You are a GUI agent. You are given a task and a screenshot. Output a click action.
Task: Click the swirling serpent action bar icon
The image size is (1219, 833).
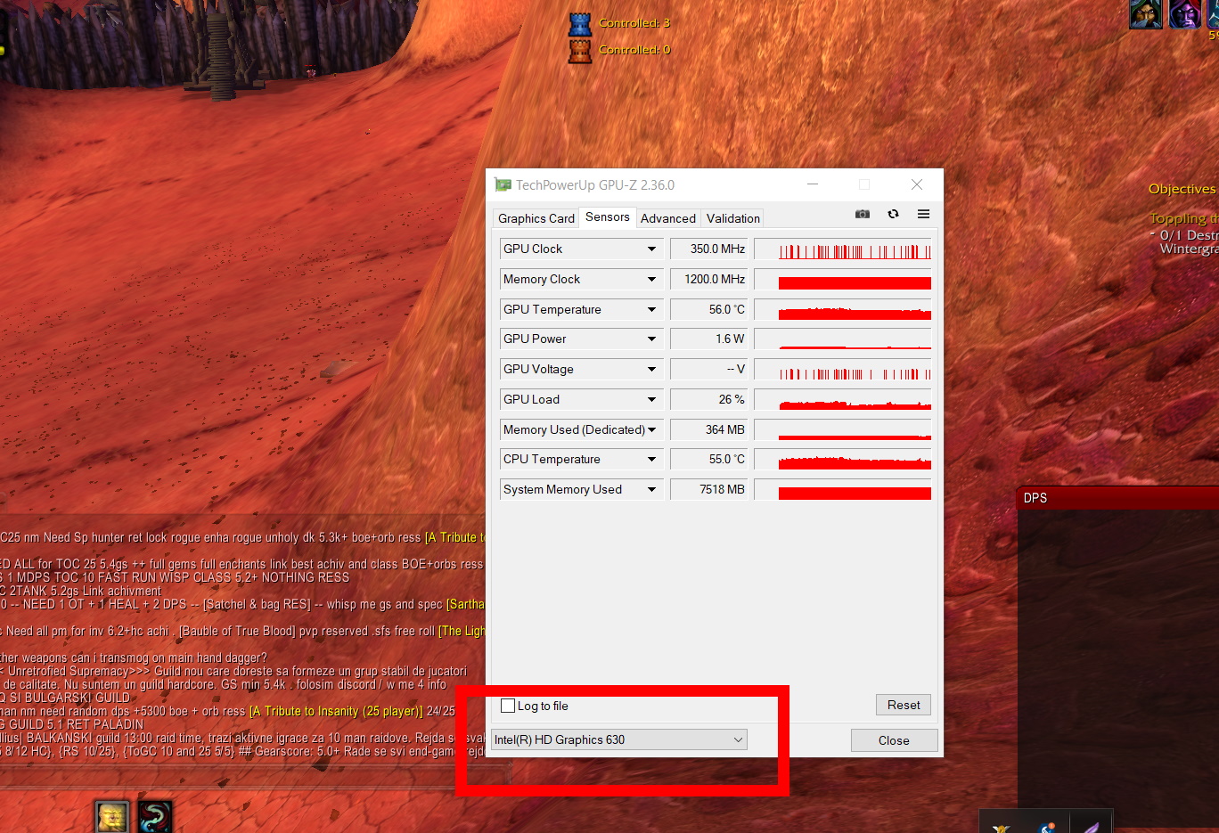click(x=155, y=817)
